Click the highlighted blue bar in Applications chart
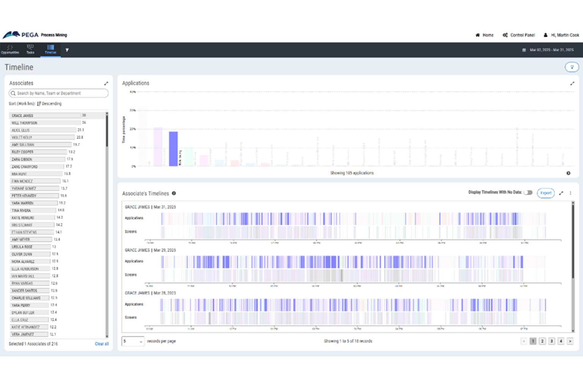The width and height of the screenshot is (583, 384). [173, 148]
